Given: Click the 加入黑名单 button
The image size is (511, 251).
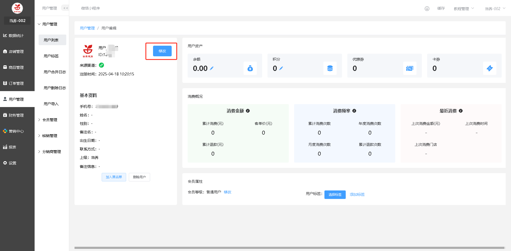Looking at the screenshot, I should 114,177.
